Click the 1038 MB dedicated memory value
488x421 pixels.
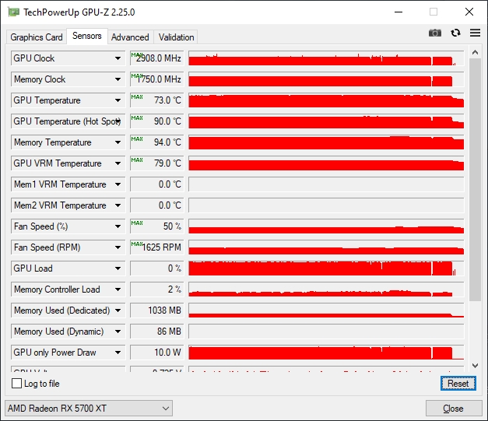click(x=157, y=310)
